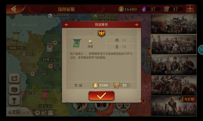The image size is (203, 121).
Task: Select the 布匿战争 campaign thumbnail
Action: tap(174, 24)
